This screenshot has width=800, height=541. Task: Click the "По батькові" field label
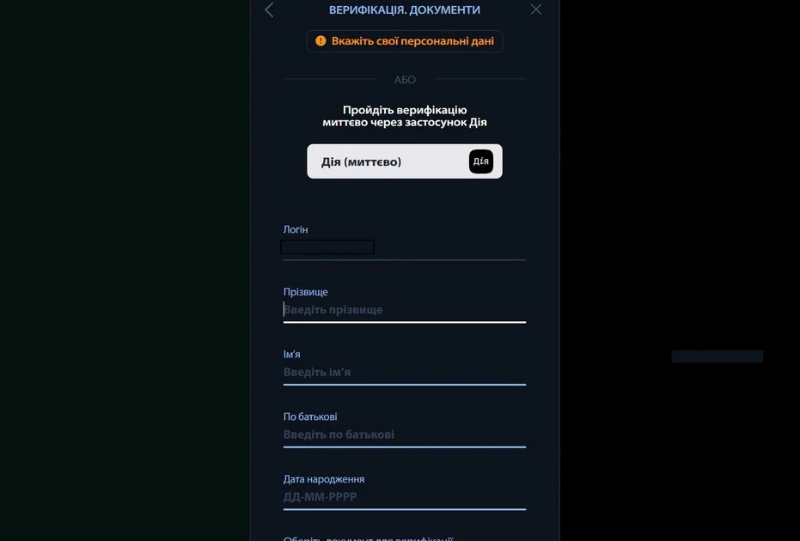[x=310, y=417]
